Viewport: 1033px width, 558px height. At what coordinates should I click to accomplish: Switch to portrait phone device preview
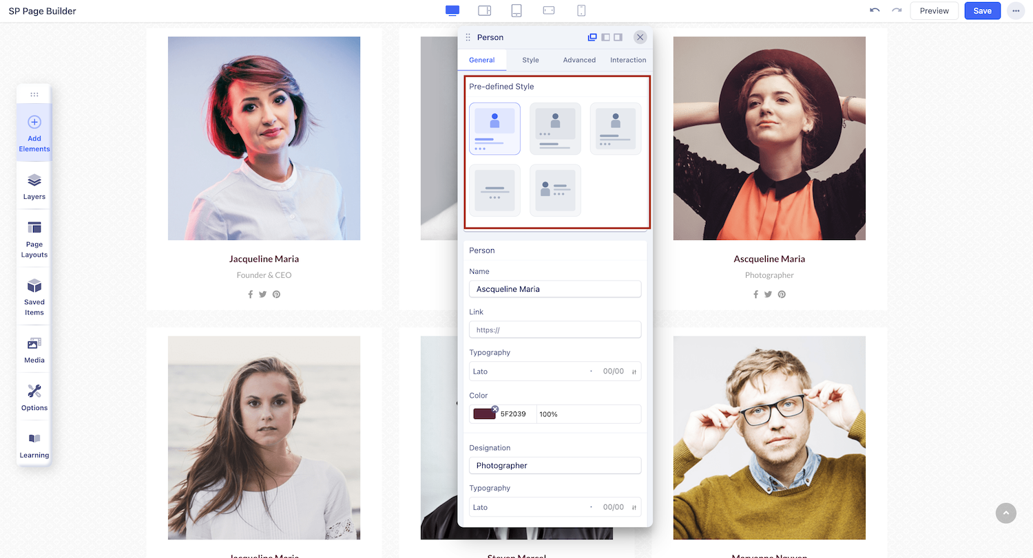(x=581, y=10)
